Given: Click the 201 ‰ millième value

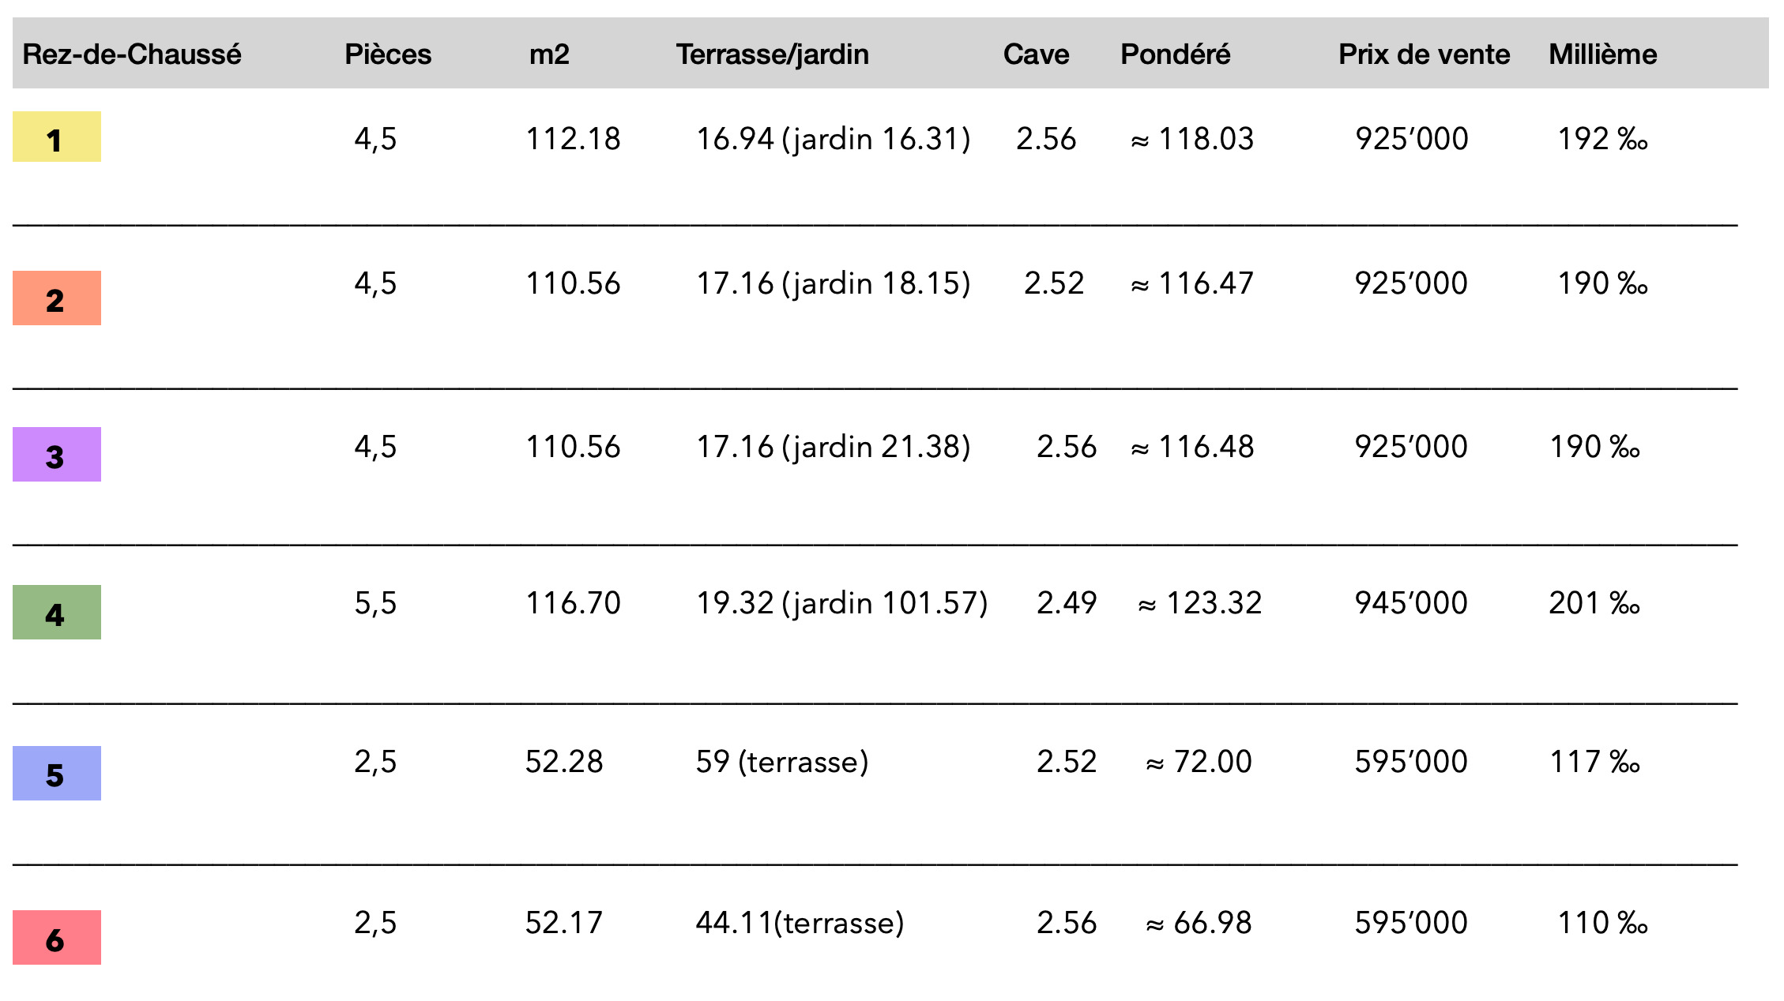Looking at the screenshot, I should (1594, 603).
